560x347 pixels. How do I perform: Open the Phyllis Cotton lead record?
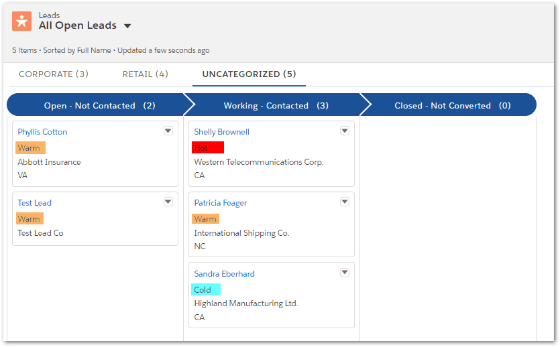coord(42,132)
